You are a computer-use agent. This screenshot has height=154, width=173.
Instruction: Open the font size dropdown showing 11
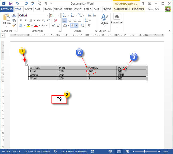(59, 15)
